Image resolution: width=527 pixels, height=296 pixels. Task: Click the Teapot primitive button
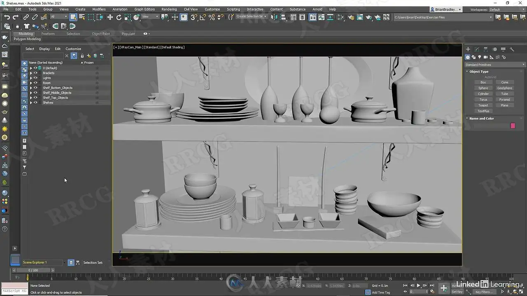[x=483, y=105]
